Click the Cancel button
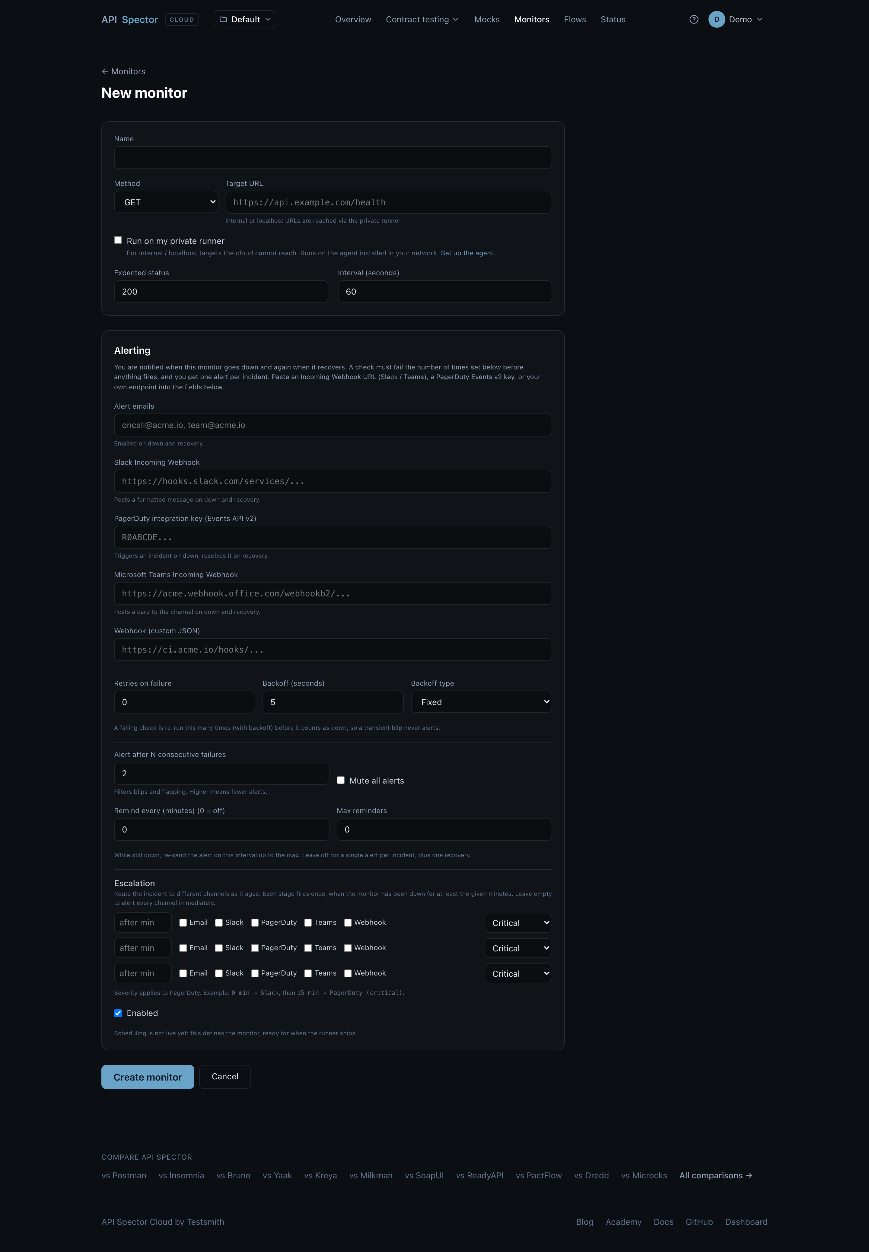This screenshot has width=869, height=1252. (225, 1077)
